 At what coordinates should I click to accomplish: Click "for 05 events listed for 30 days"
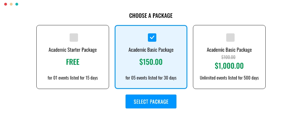[151, 78]
